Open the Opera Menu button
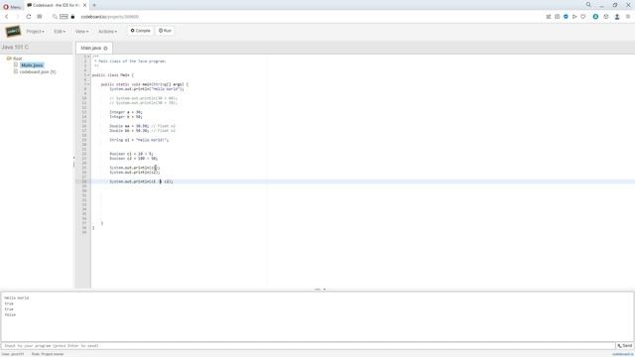The image size is (635, 357). tap(12, 7)
